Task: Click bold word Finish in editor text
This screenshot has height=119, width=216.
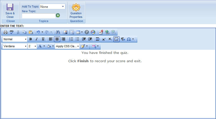Action: [83, 61]
